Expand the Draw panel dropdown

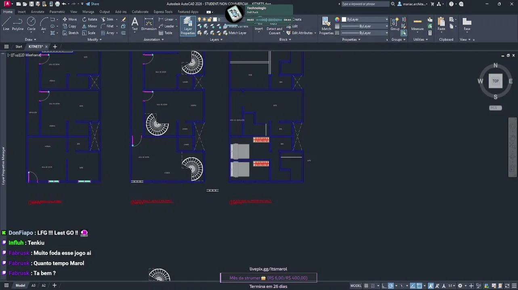(31, 39)
